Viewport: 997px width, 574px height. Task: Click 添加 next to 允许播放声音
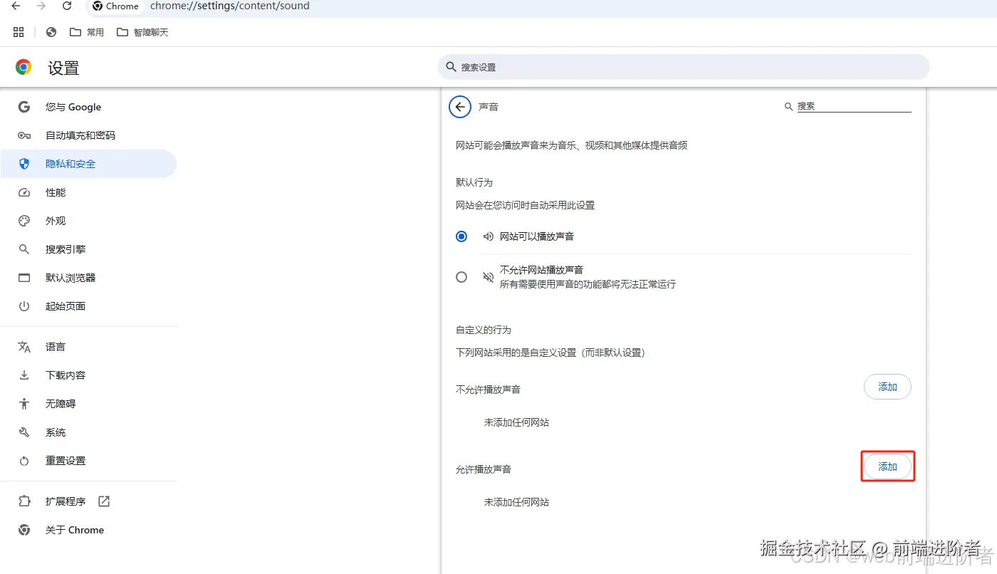click(x=887, y=466)
